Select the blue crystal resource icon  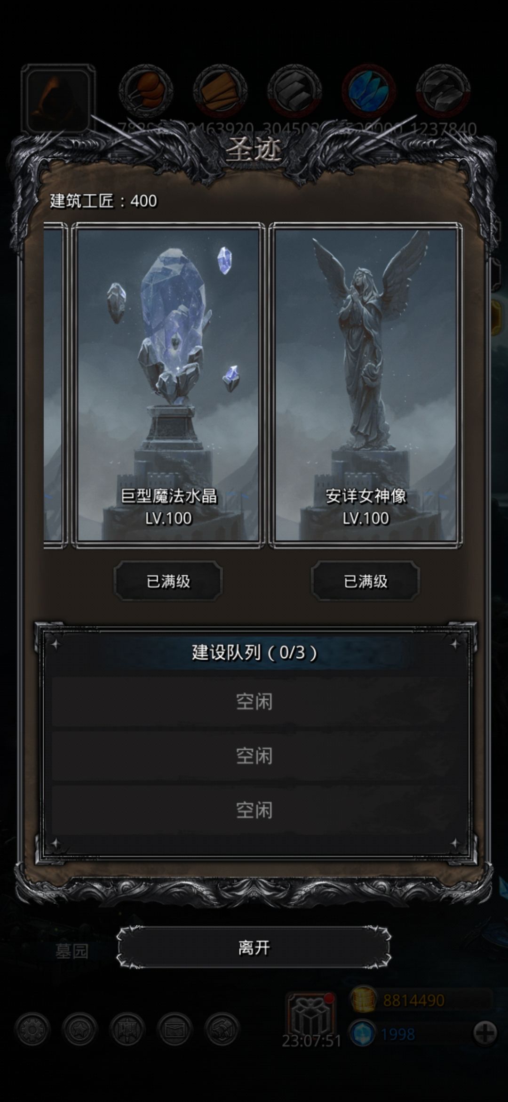(369, 91)
